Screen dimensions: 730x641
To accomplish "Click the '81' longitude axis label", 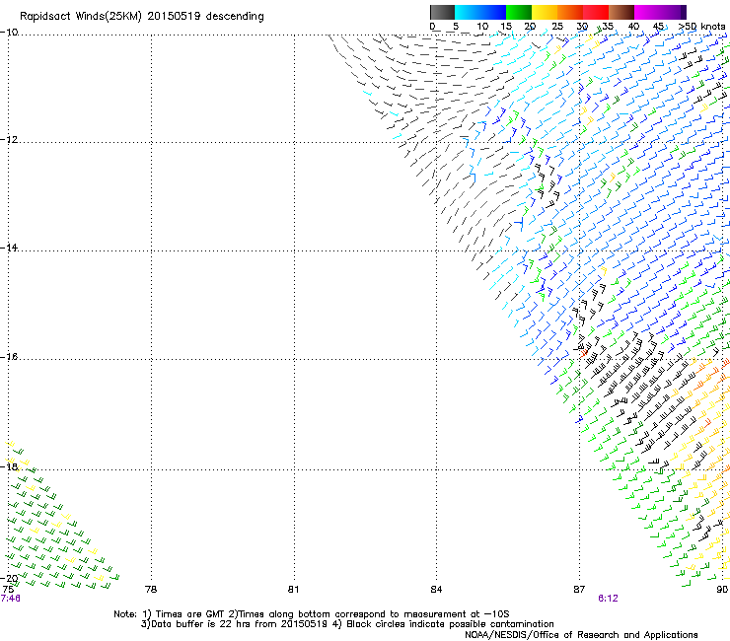I will (293, 590).
